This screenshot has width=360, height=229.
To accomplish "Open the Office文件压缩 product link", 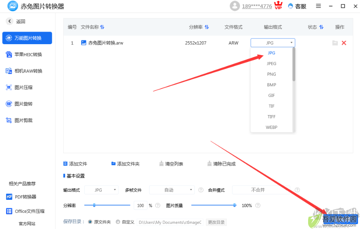I will [25, 211].
